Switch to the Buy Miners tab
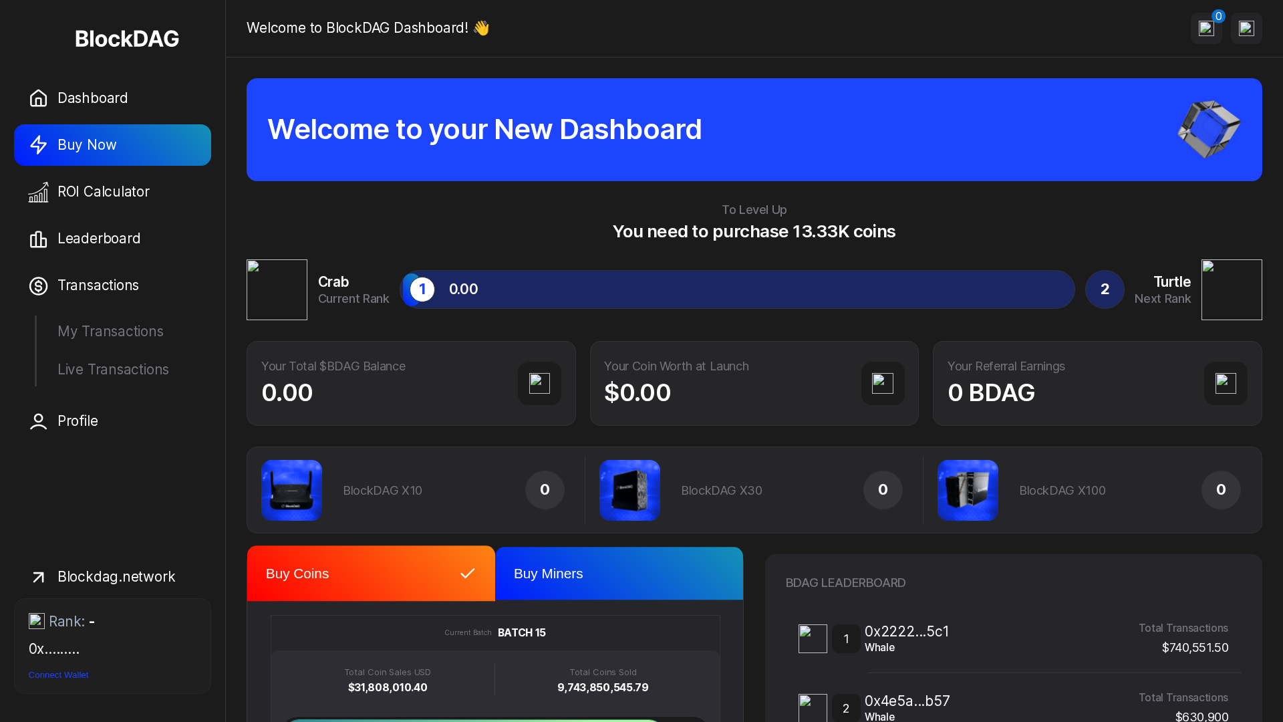 (619, 574)
